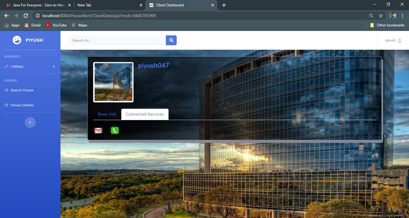
Task: Click the wrench icon beside Utilities
Action: pyautogui.click(x=6, y=67)
